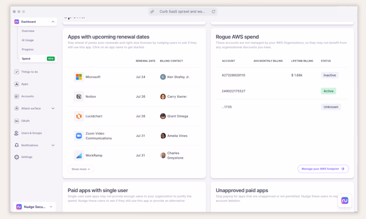Open the floating Nudge chat widget
This screenshot has width=366, height=219.
344,200
